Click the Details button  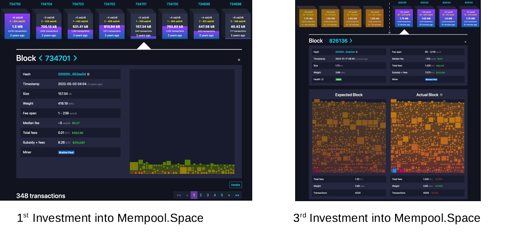pyautogui.click(x=236, y=185)
